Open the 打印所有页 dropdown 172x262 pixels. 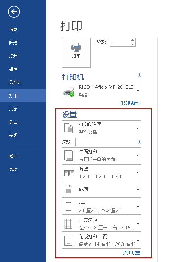click(102, 128)
